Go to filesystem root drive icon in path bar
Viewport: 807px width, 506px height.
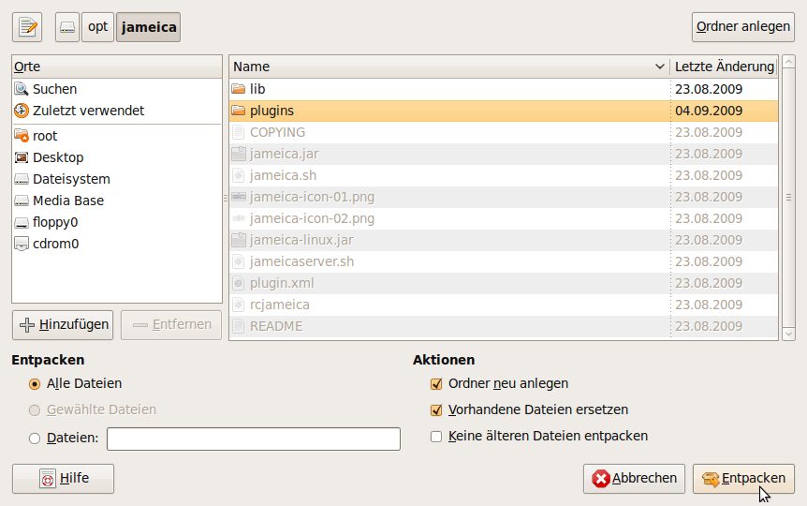(67, 27)
